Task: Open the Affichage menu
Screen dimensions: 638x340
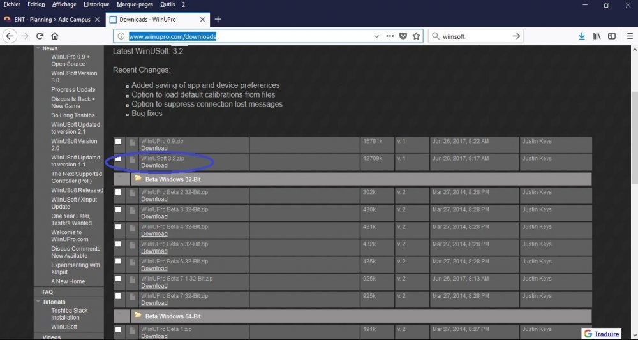Action: tap(64, 4)
